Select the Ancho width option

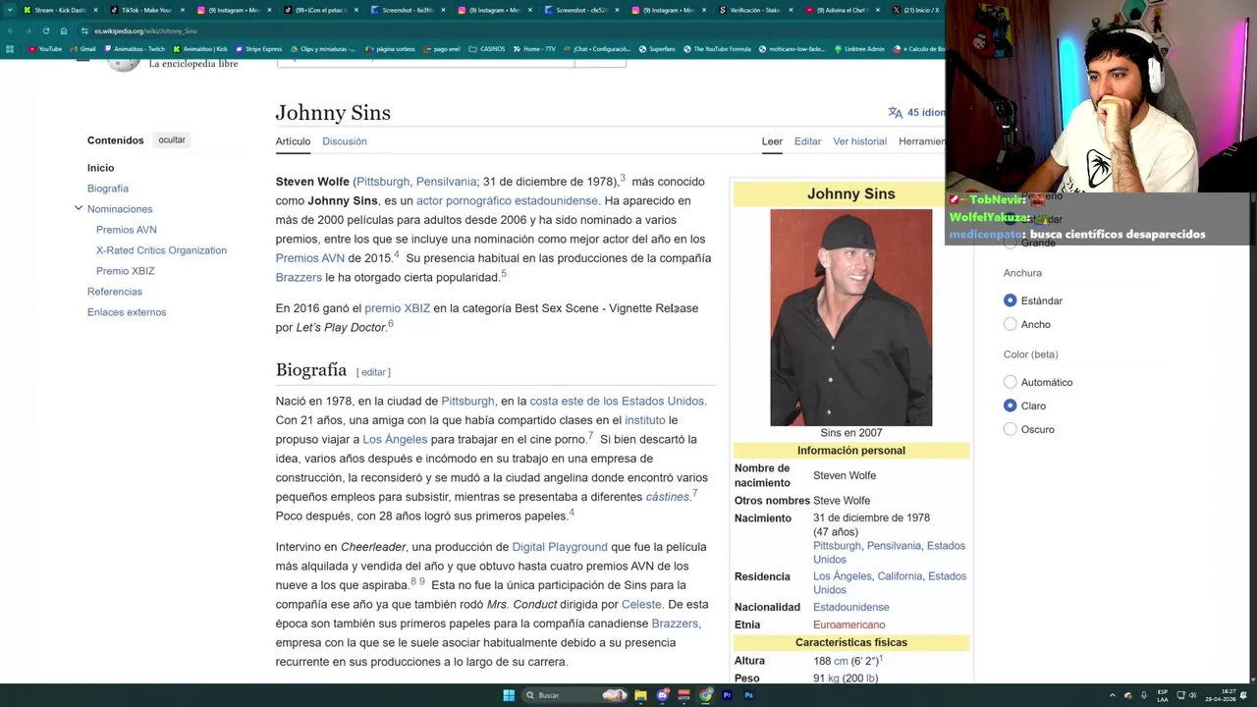pos(1011,324)
